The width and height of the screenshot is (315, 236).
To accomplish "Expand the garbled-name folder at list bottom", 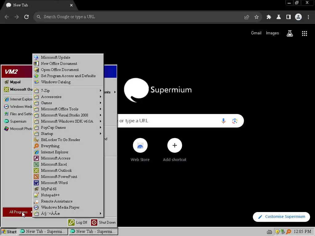I will click(68, 214).
